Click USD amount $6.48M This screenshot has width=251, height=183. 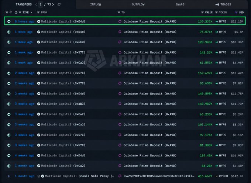pos(238,166)
